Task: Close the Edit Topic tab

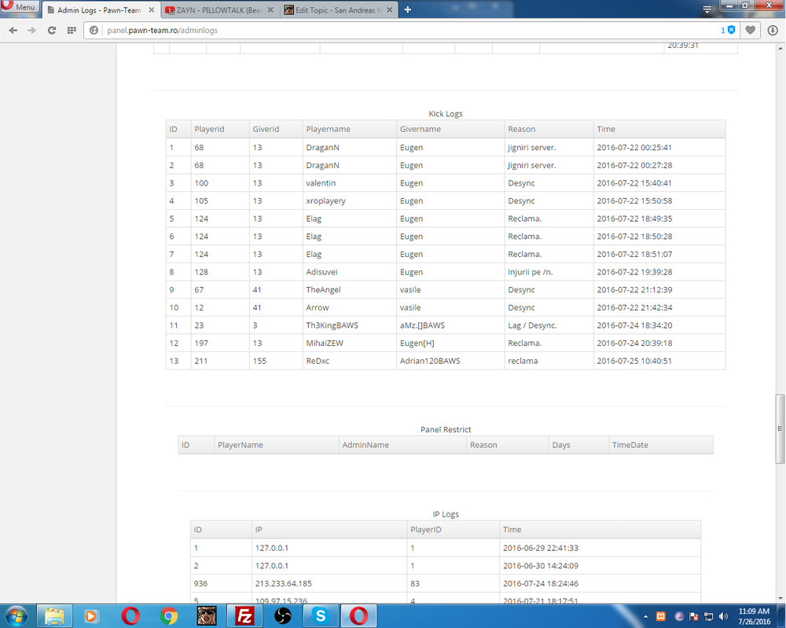Action: (x=390, y=10)
